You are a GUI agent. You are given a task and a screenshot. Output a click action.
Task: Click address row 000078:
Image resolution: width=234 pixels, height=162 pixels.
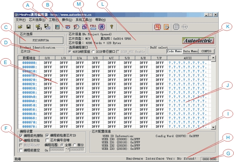tap(30, 127)
